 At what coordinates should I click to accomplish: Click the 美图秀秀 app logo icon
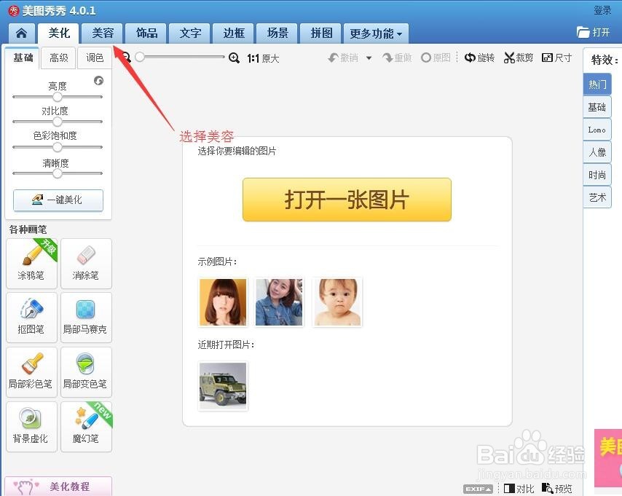click(14, 11)
